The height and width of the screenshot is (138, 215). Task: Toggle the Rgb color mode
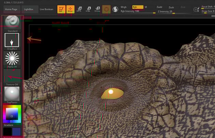[x=137, y=7]
